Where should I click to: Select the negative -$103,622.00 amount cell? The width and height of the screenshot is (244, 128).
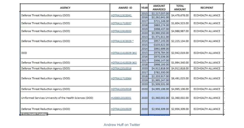pyautogui.click(x=161, y=45)
